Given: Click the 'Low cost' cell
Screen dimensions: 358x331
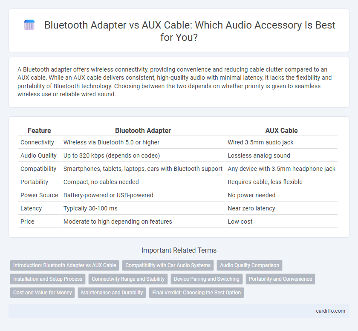Looking at the screenshot, I should [x=282, y=222].
